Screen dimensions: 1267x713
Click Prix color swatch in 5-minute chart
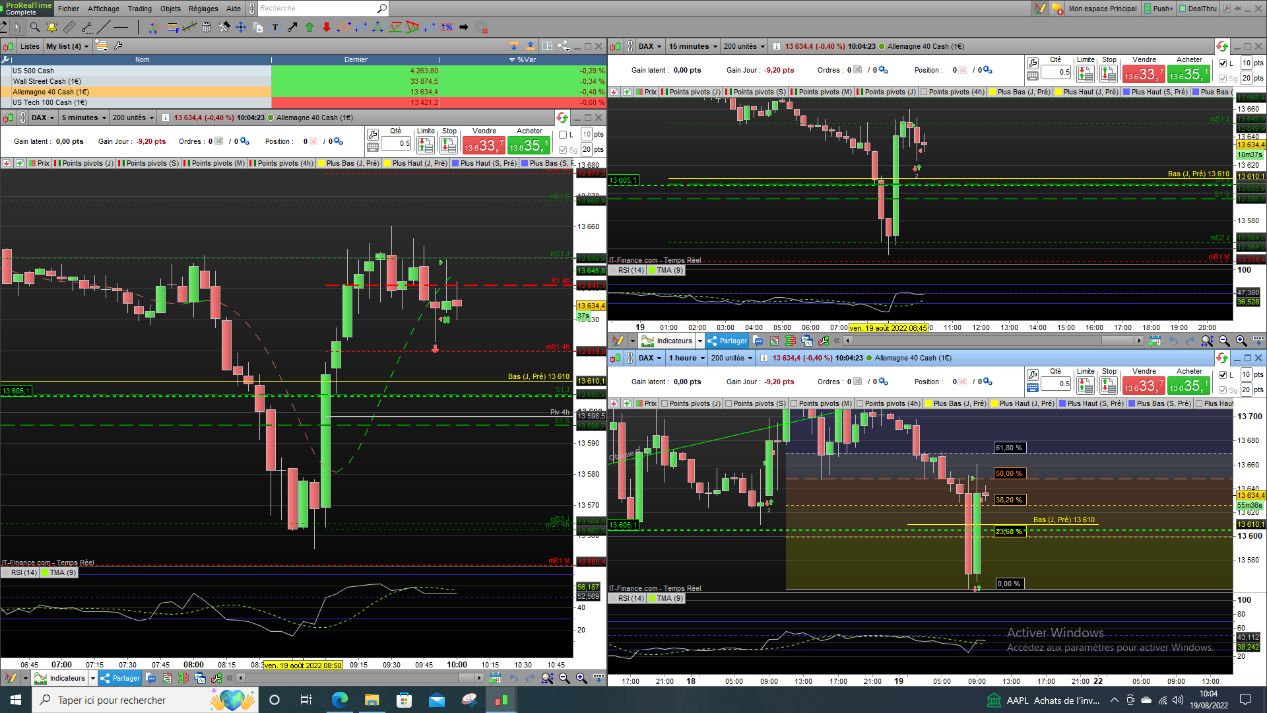pyautogui.click(x=33, y=163)
